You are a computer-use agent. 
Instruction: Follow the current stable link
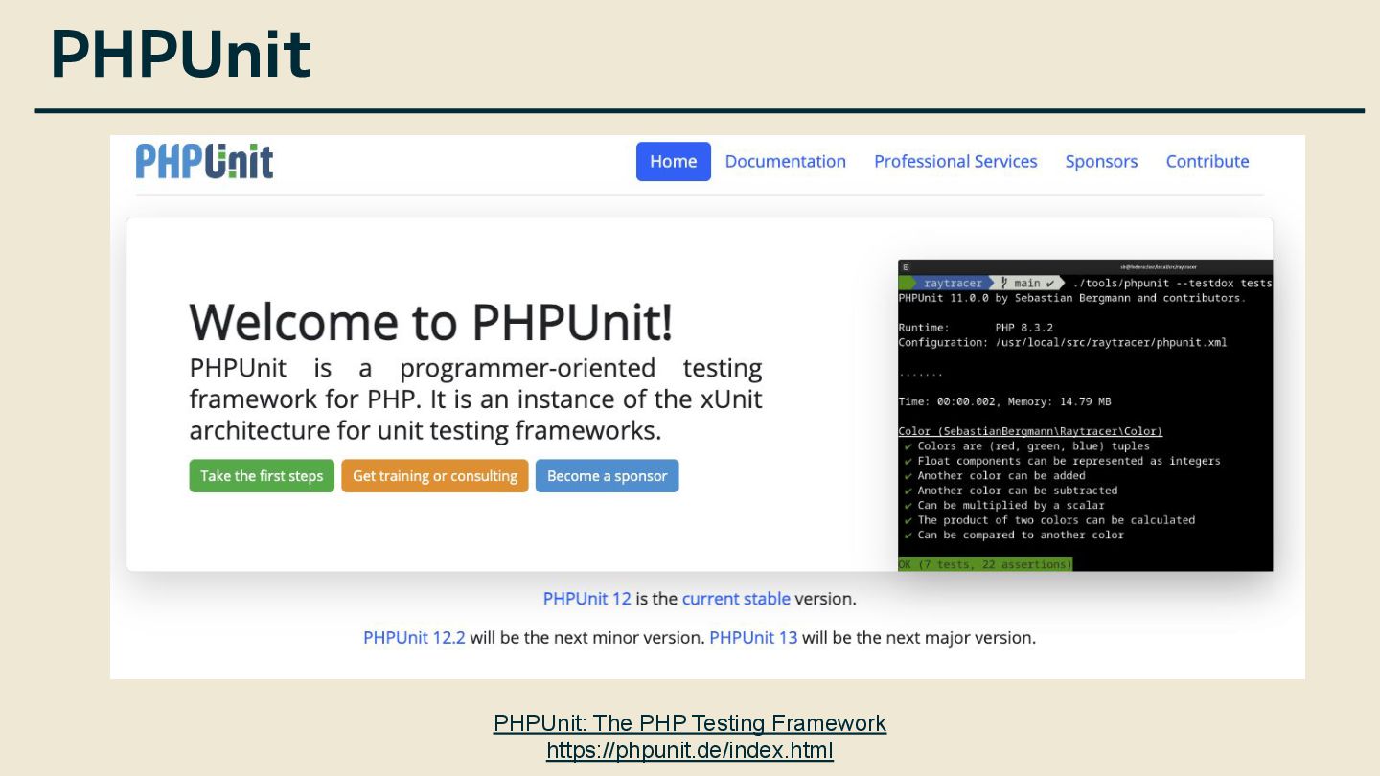(x=736, y=599)
